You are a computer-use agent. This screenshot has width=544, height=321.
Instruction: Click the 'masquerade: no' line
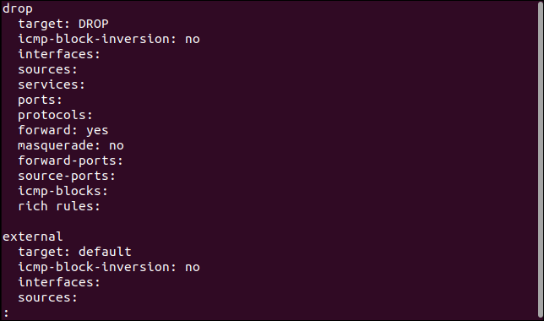pos(71,145)
